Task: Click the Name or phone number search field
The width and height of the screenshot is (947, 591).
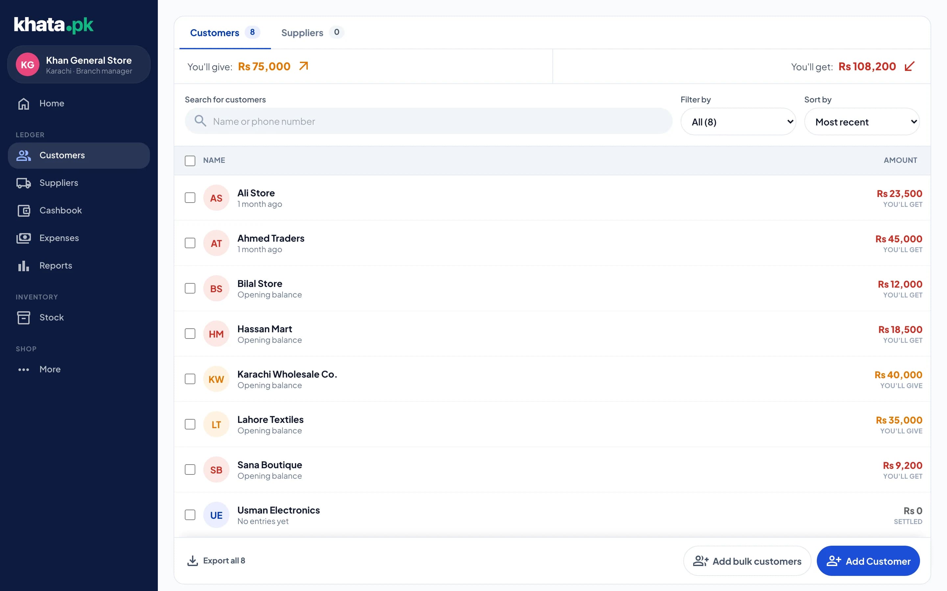Action: point(428,121)
